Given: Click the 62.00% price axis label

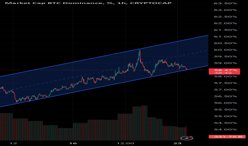Looking at the screenshot, I should (226, 23).
